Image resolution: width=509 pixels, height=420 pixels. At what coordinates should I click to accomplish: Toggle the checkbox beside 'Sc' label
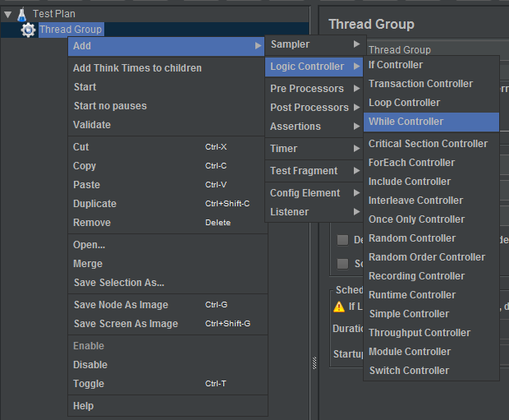click(x=342, y=263)
